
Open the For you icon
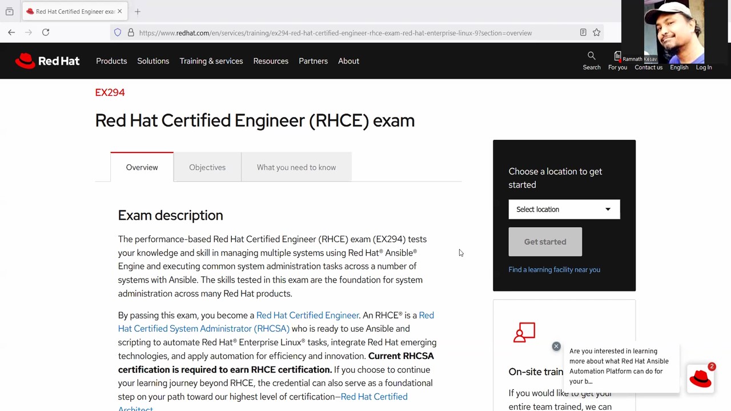(x=617, y=55)
